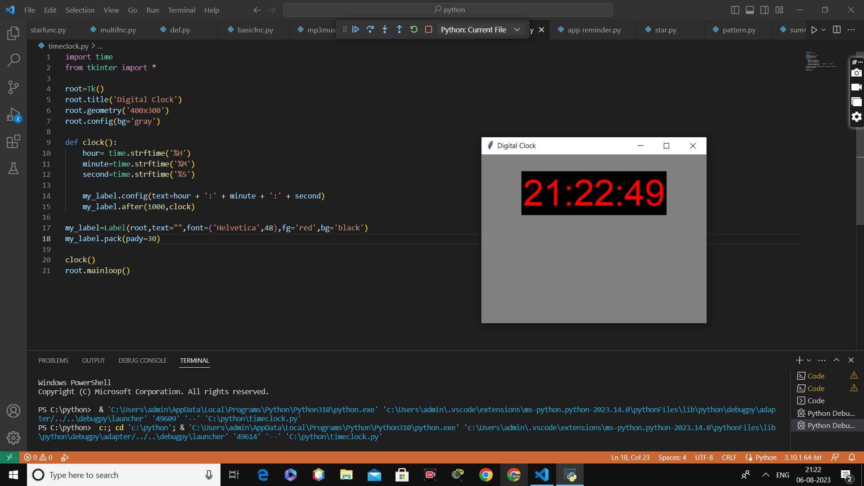Open the Help menu

point(211,10)
